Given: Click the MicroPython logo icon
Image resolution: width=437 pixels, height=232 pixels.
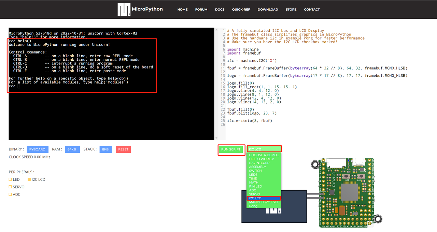Looking at the screenshot, I should pos(124,10).
